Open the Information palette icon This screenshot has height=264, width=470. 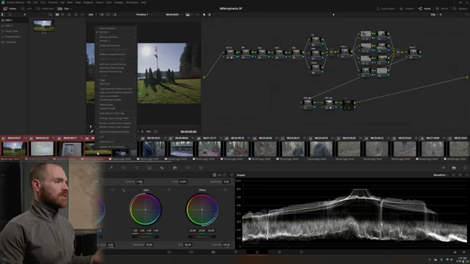[465, 168]
